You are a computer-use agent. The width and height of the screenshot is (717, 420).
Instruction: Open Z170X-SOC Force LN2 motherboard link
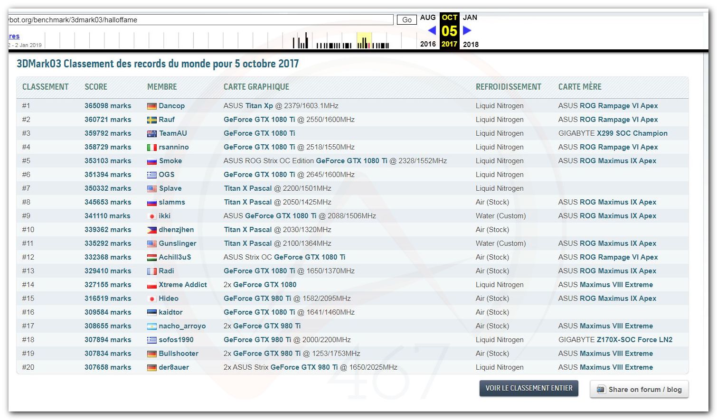click(634, 340)
